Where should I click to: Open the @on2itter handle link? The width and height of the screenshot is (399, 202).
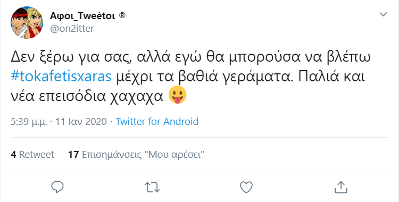pyautogui.click(x=72, y=29)
